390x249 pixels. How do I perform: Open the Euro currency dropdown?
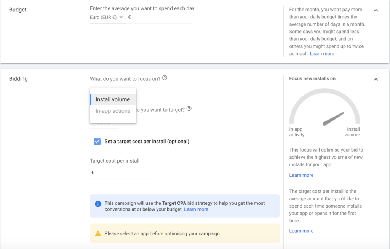point(107,18)
